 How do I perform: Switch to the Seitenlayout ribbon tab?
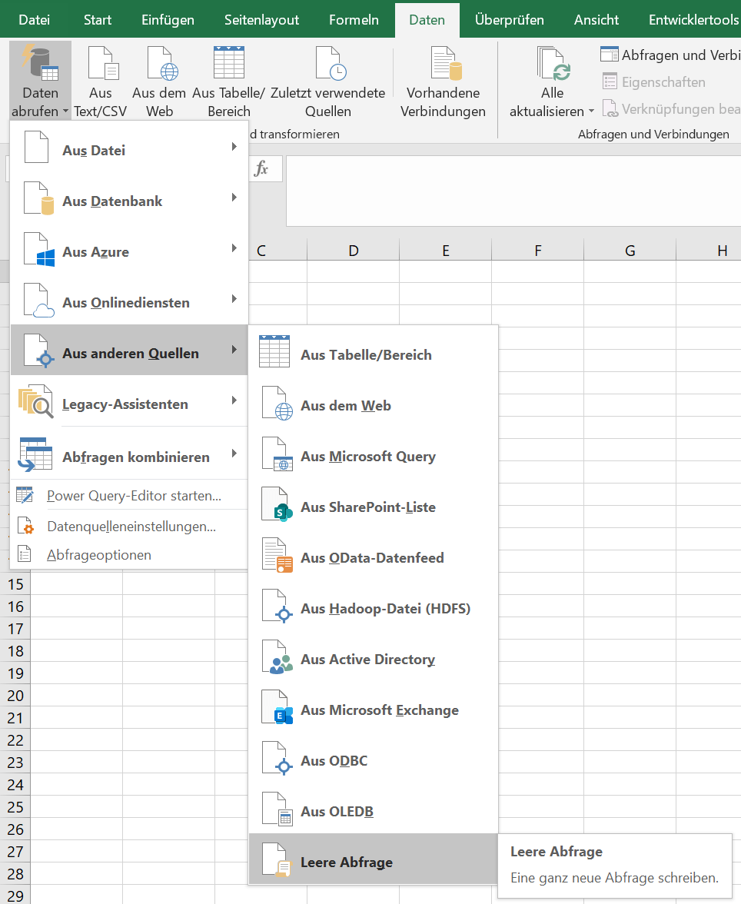[262, 20]
